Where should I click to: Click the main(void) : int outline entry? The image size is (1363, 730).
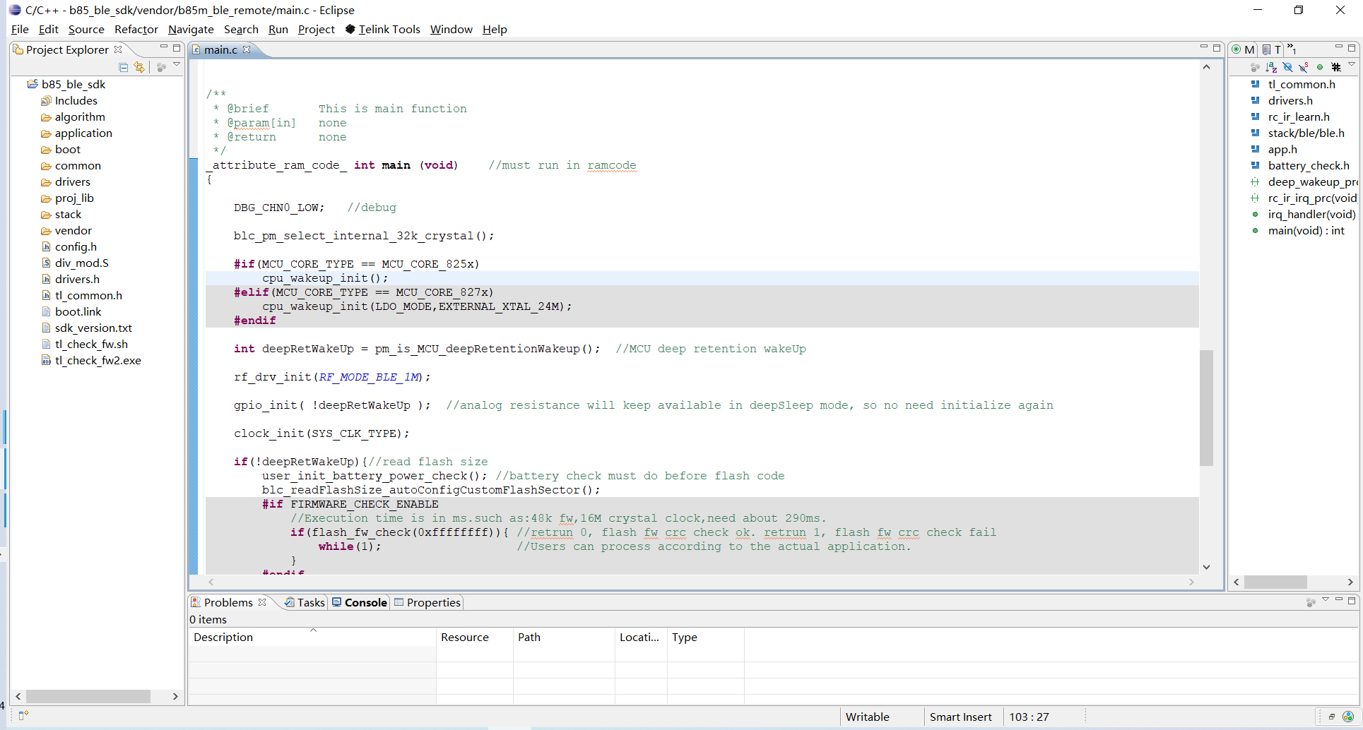(1306, 230)
